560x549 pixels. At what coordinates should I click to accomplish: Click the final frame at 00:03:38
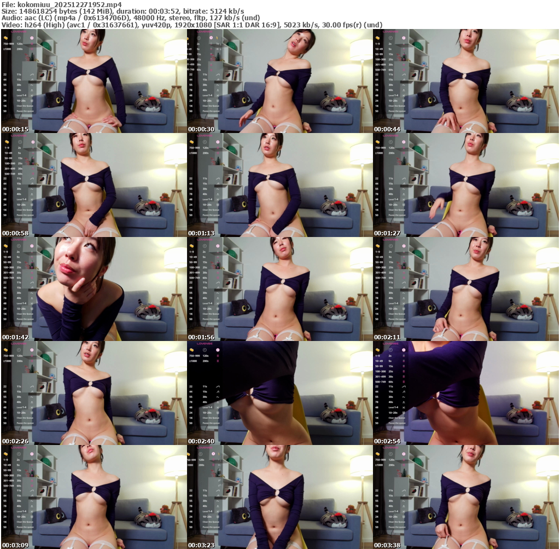[465, 496]
